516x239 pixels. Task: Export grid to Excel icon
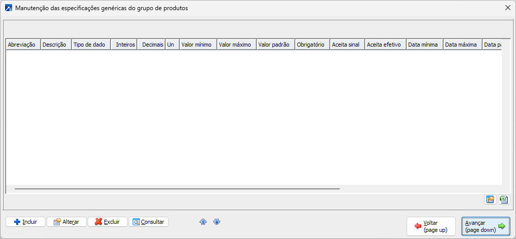coord(503,200)
